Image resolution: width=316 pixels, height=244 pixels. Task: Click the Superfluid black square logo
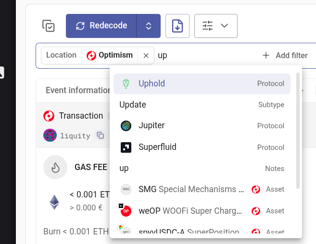126,147
